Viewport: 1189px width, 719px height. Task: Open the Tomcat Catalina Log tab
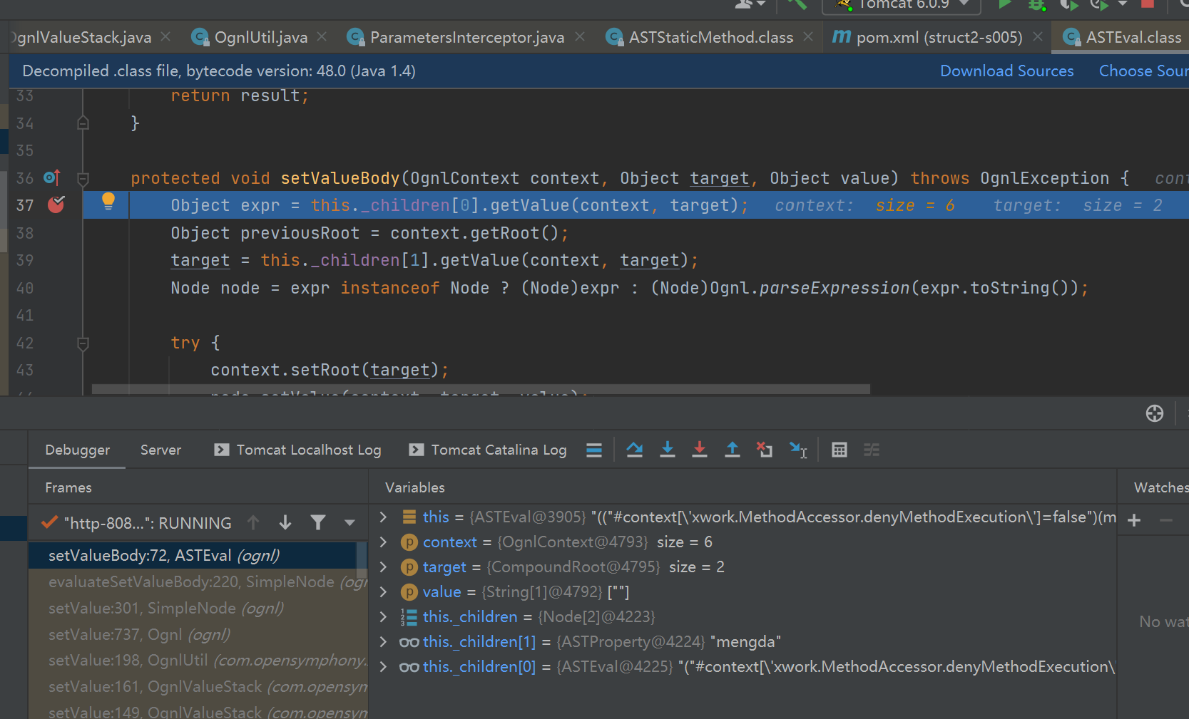tap(488, 450)
